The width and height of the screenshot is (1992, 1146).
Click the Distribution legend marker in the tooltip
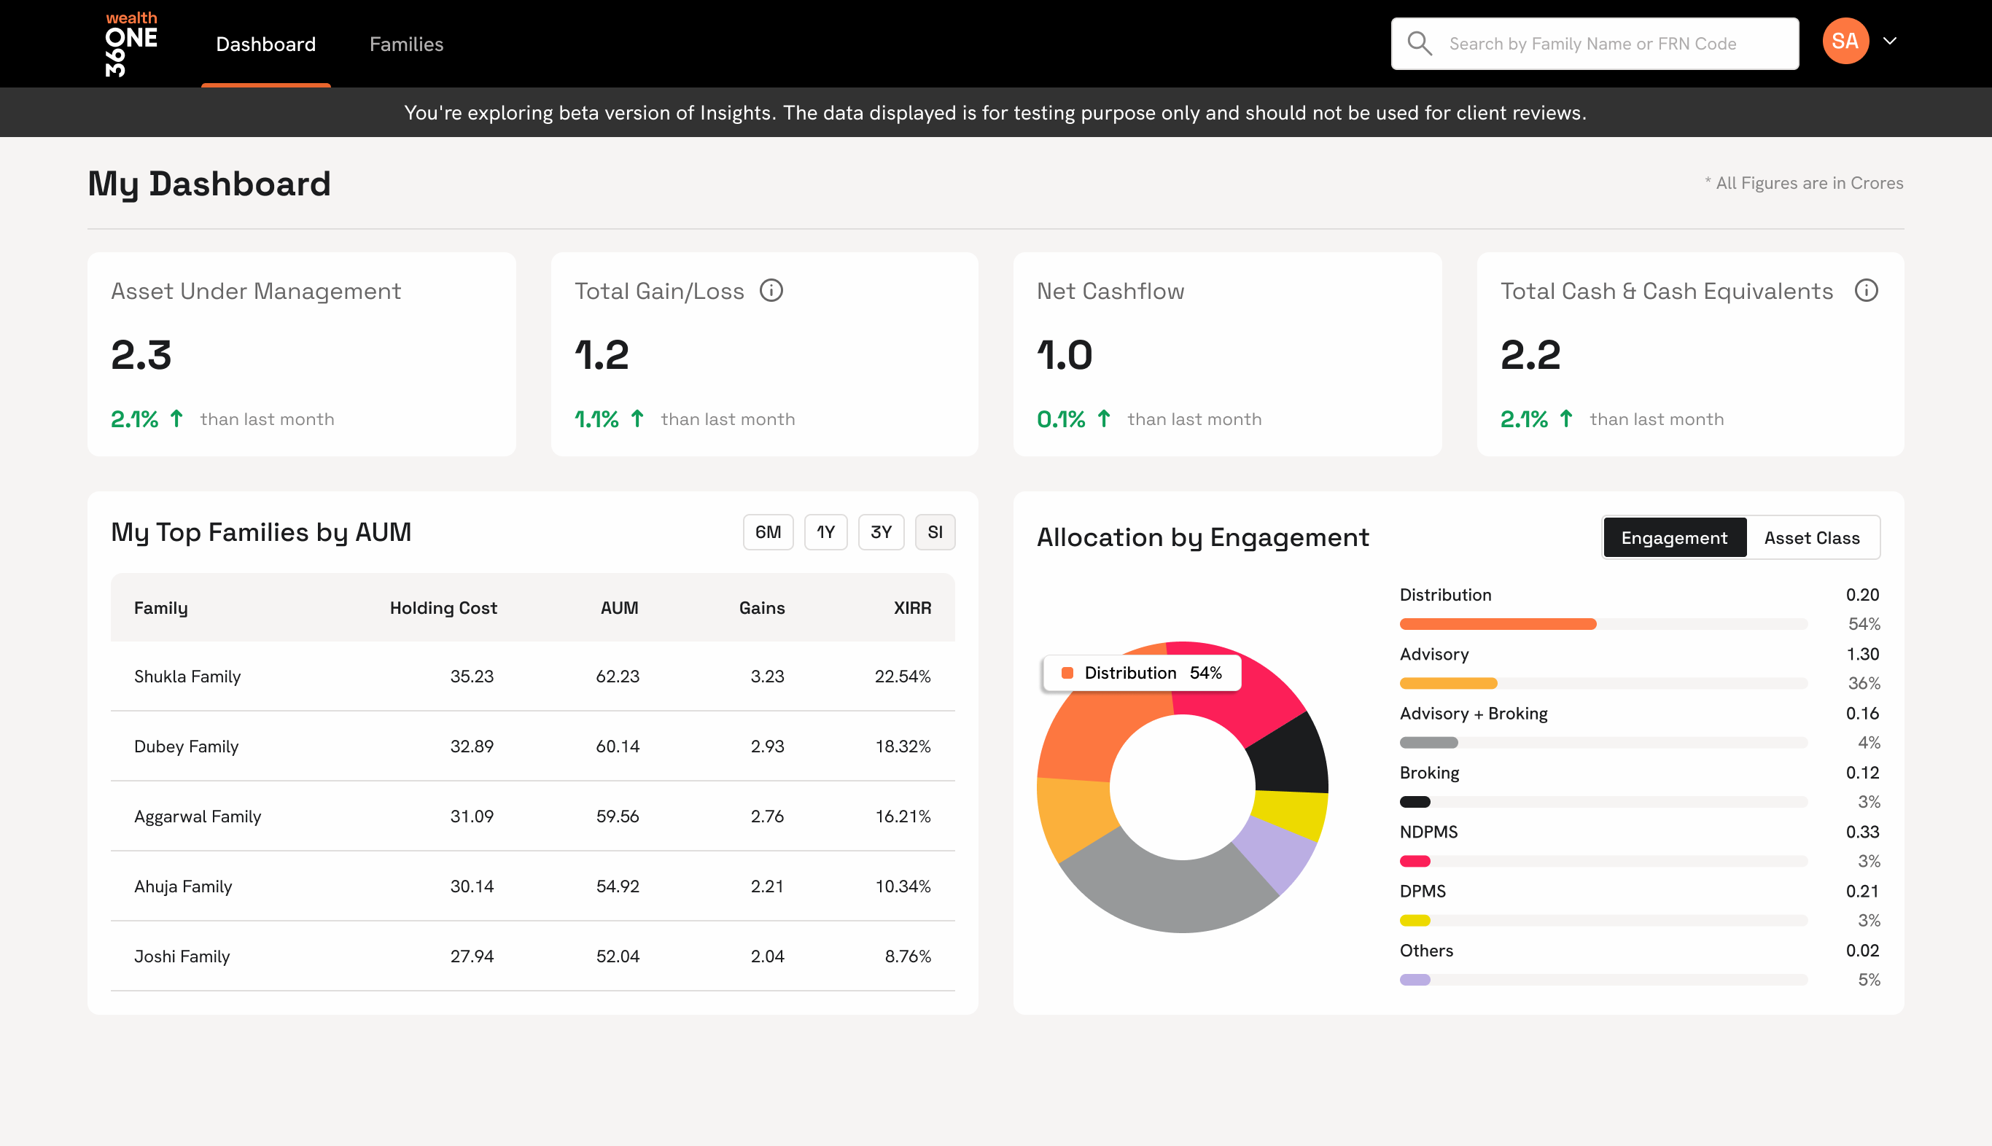pos(1067,673)
